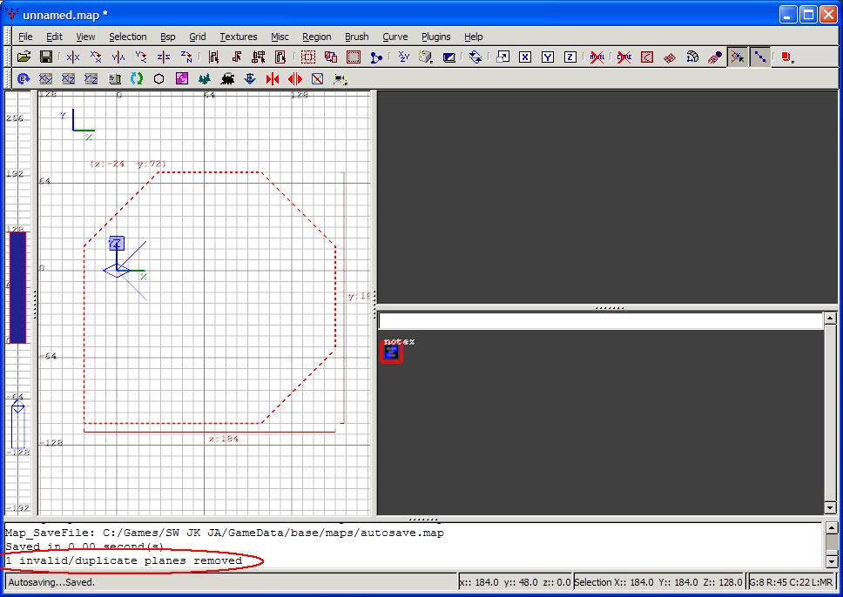Click the red mirror arrows pointing inward icon
This screenshot has height=597, width=843.
273,79
